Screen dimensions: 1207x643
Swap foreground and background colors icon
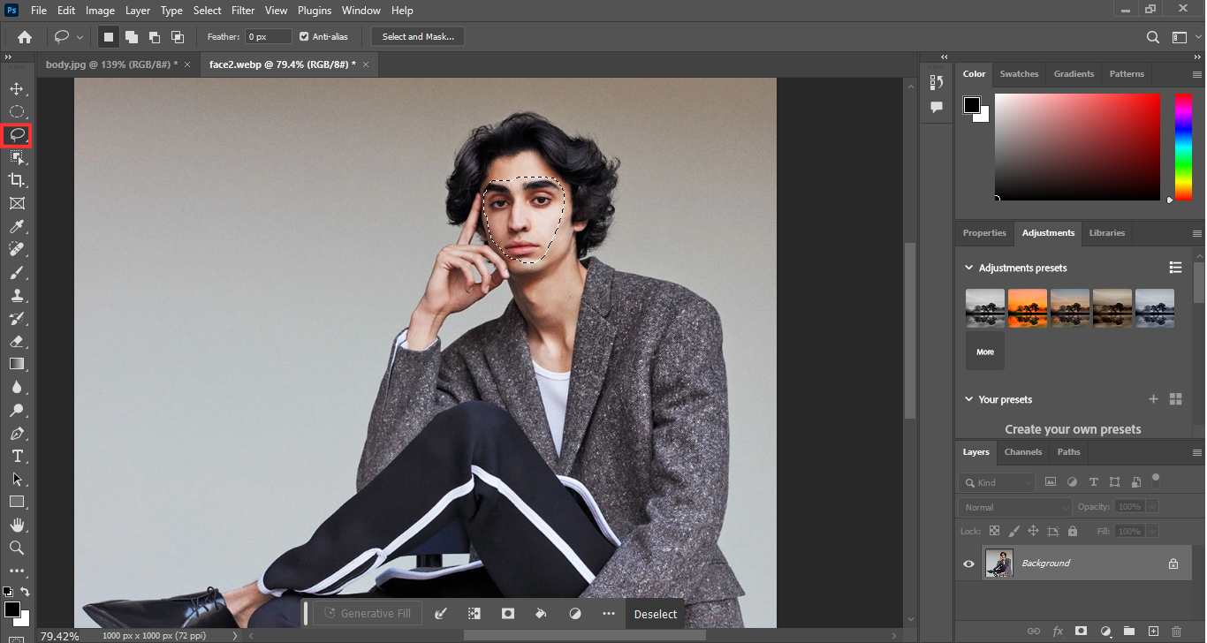tap(26, 592)
